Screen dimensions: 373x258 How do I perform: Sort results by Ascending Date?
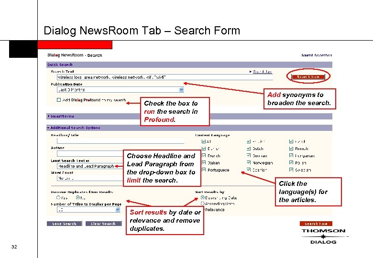click(x=203, y=204)
